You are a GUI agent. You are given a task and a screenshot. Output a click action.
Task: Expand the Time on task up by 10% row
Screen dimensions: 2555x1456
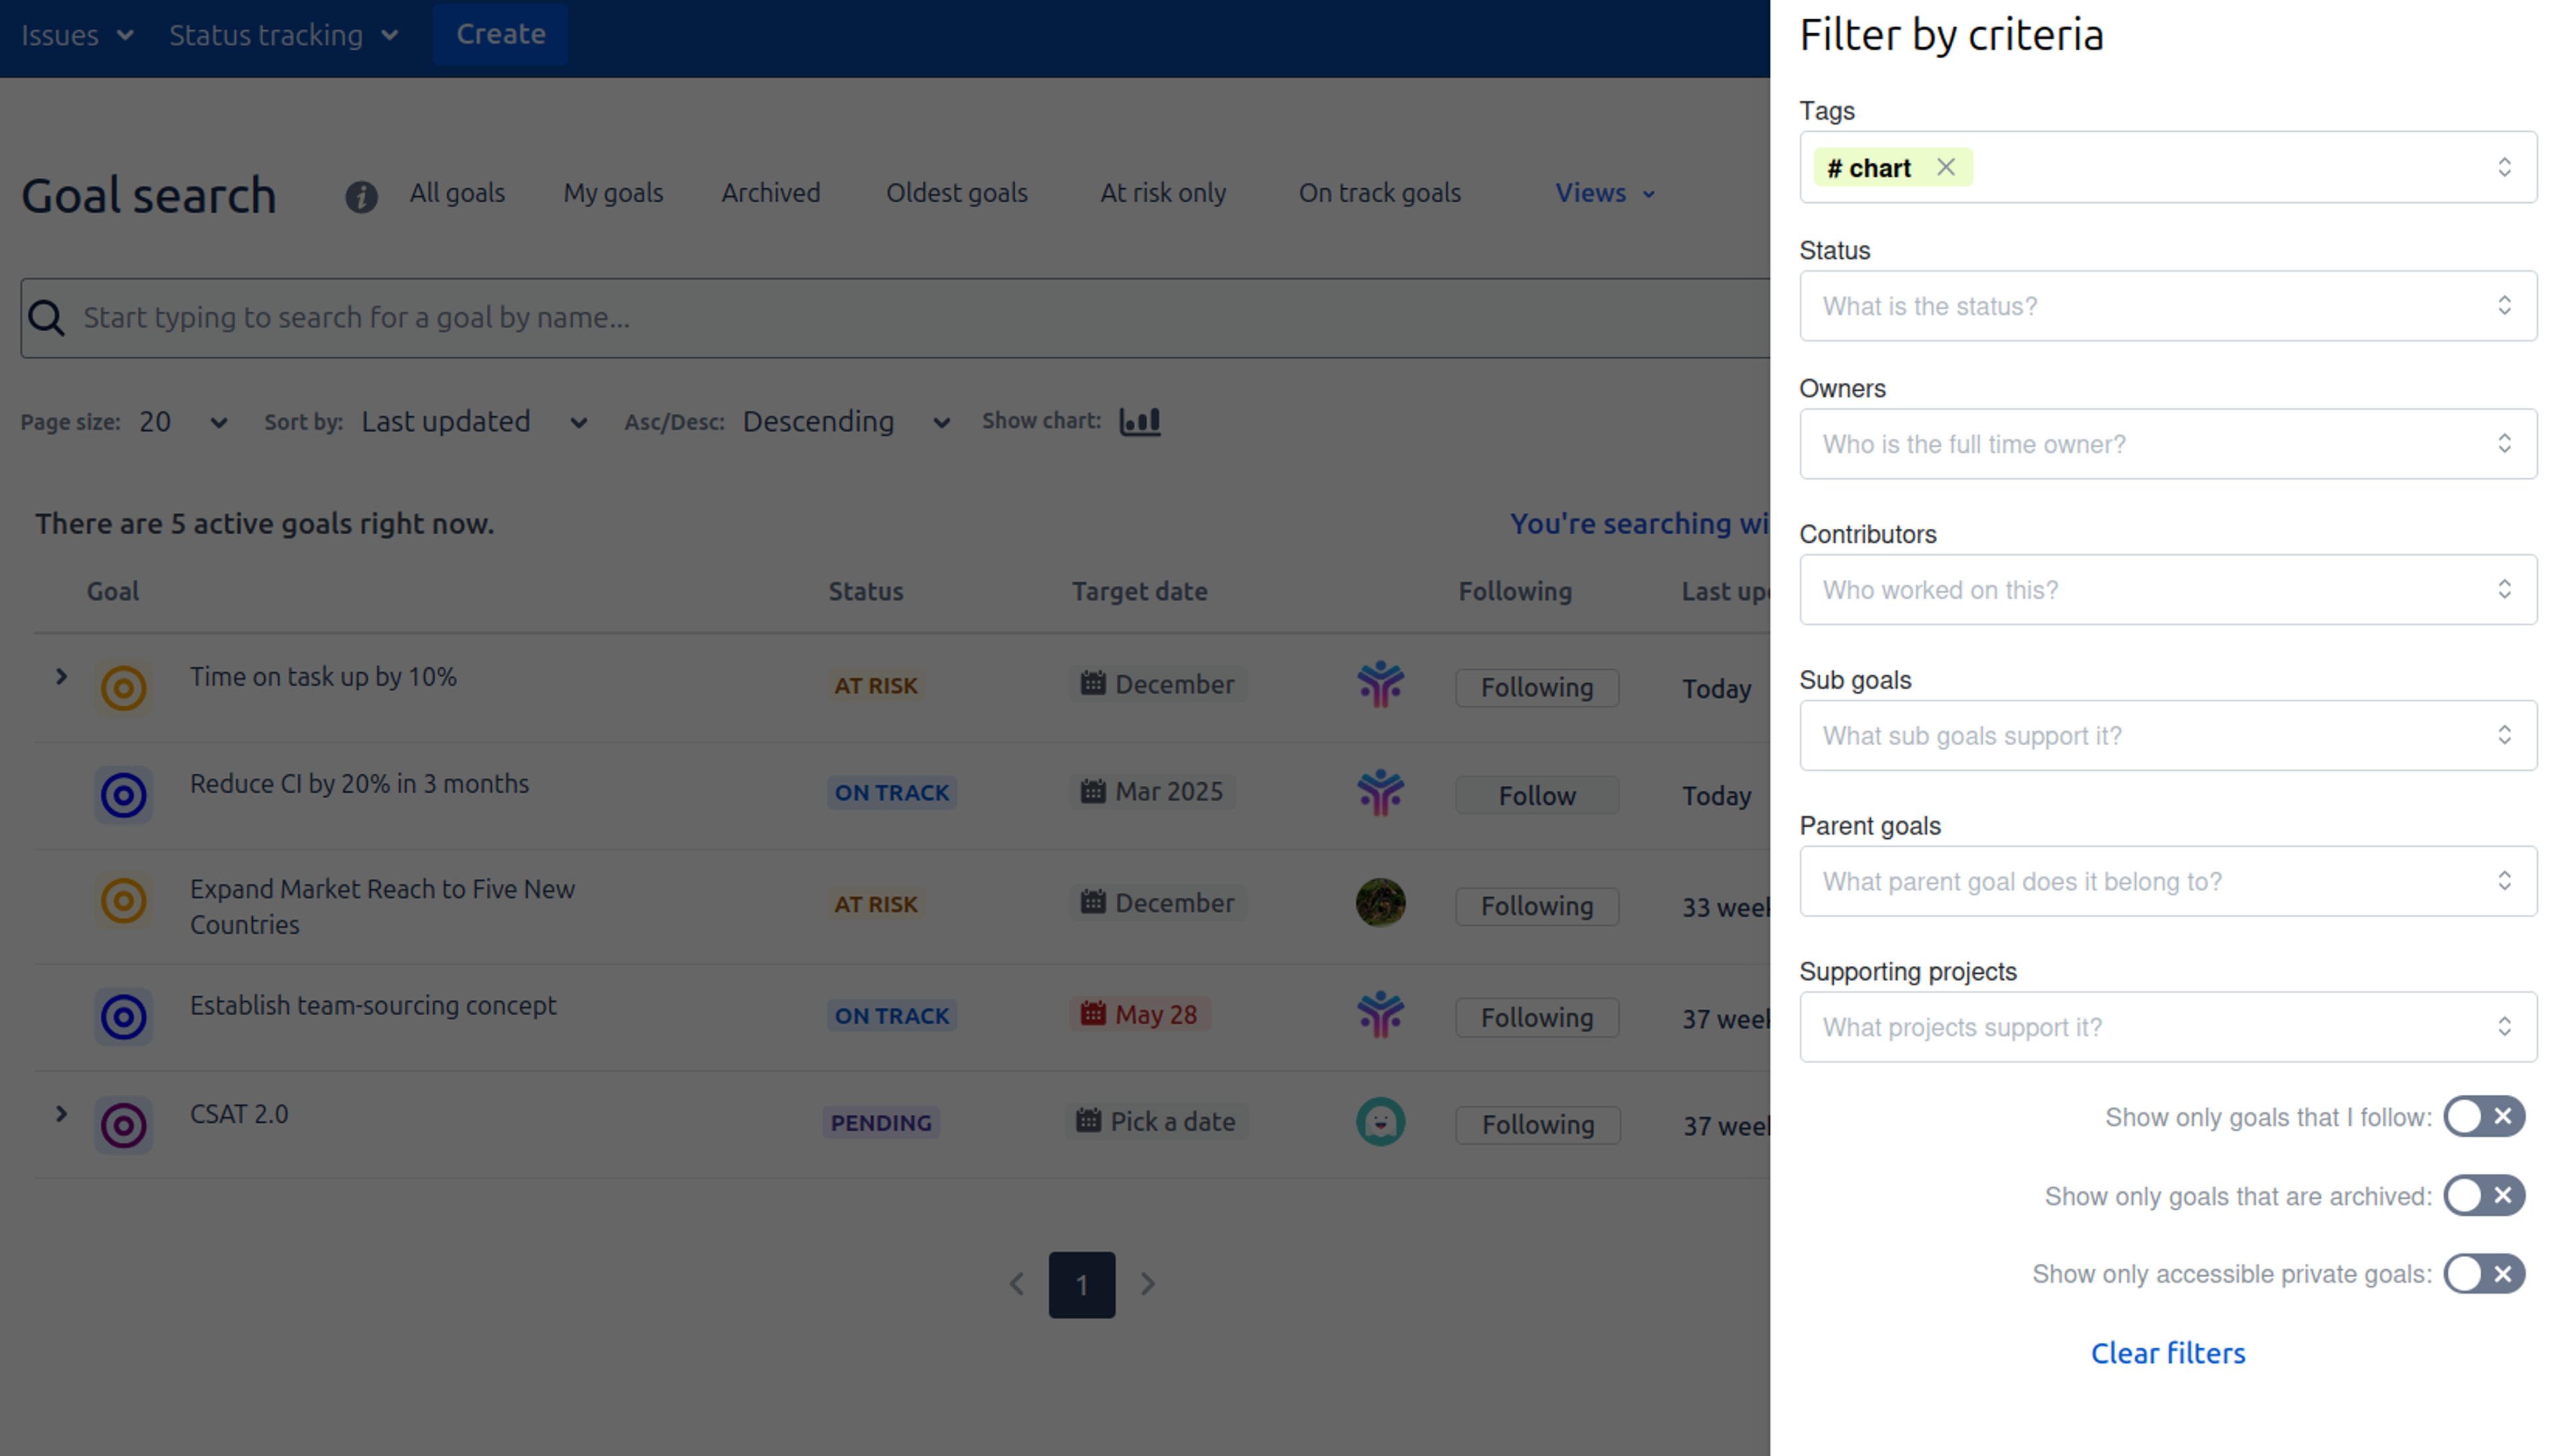[61, 677]
